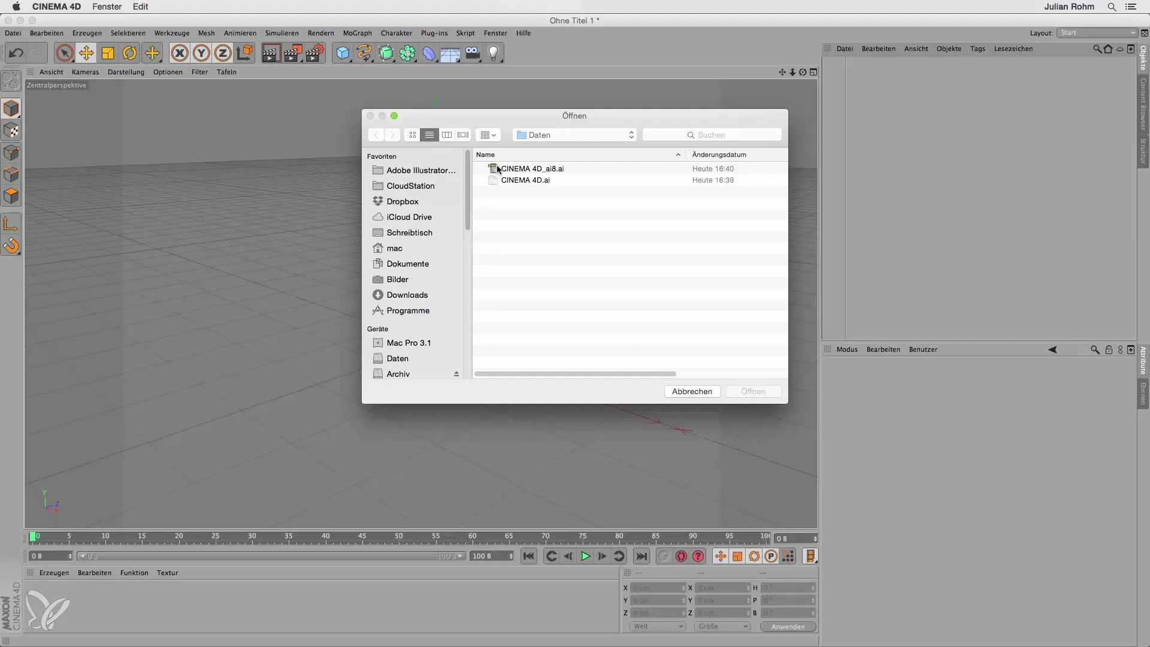Open the arrange grouping dropdown in dialog
Screen dimensions: 1150x647
488,135
